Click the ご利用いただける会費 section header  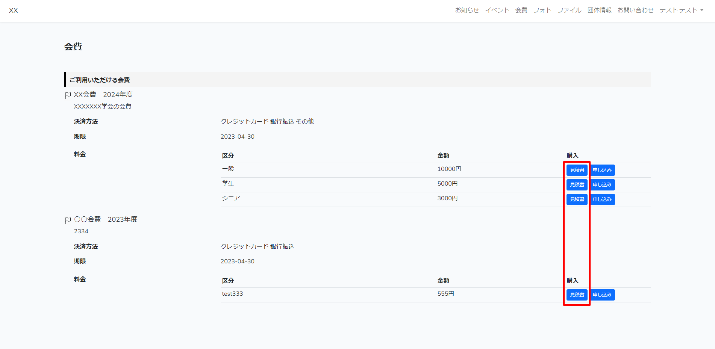tap(357, 80)
